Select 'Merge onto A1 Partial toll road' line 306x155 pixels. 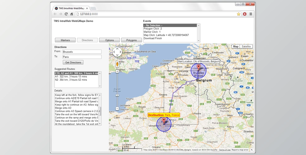[77, 101]
